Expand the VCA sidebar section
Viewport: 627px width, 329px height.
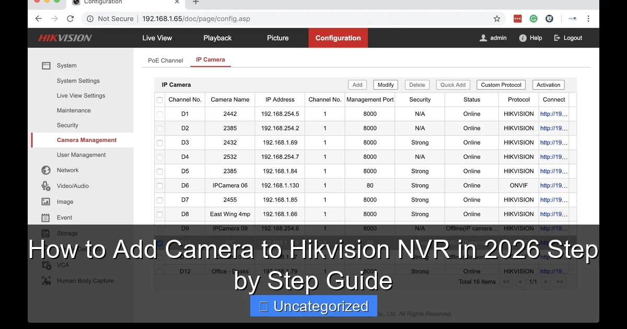48,265
